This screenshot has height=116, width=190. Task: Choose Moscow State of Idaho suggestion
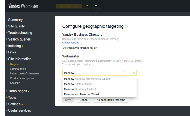[x=78, y=84]
